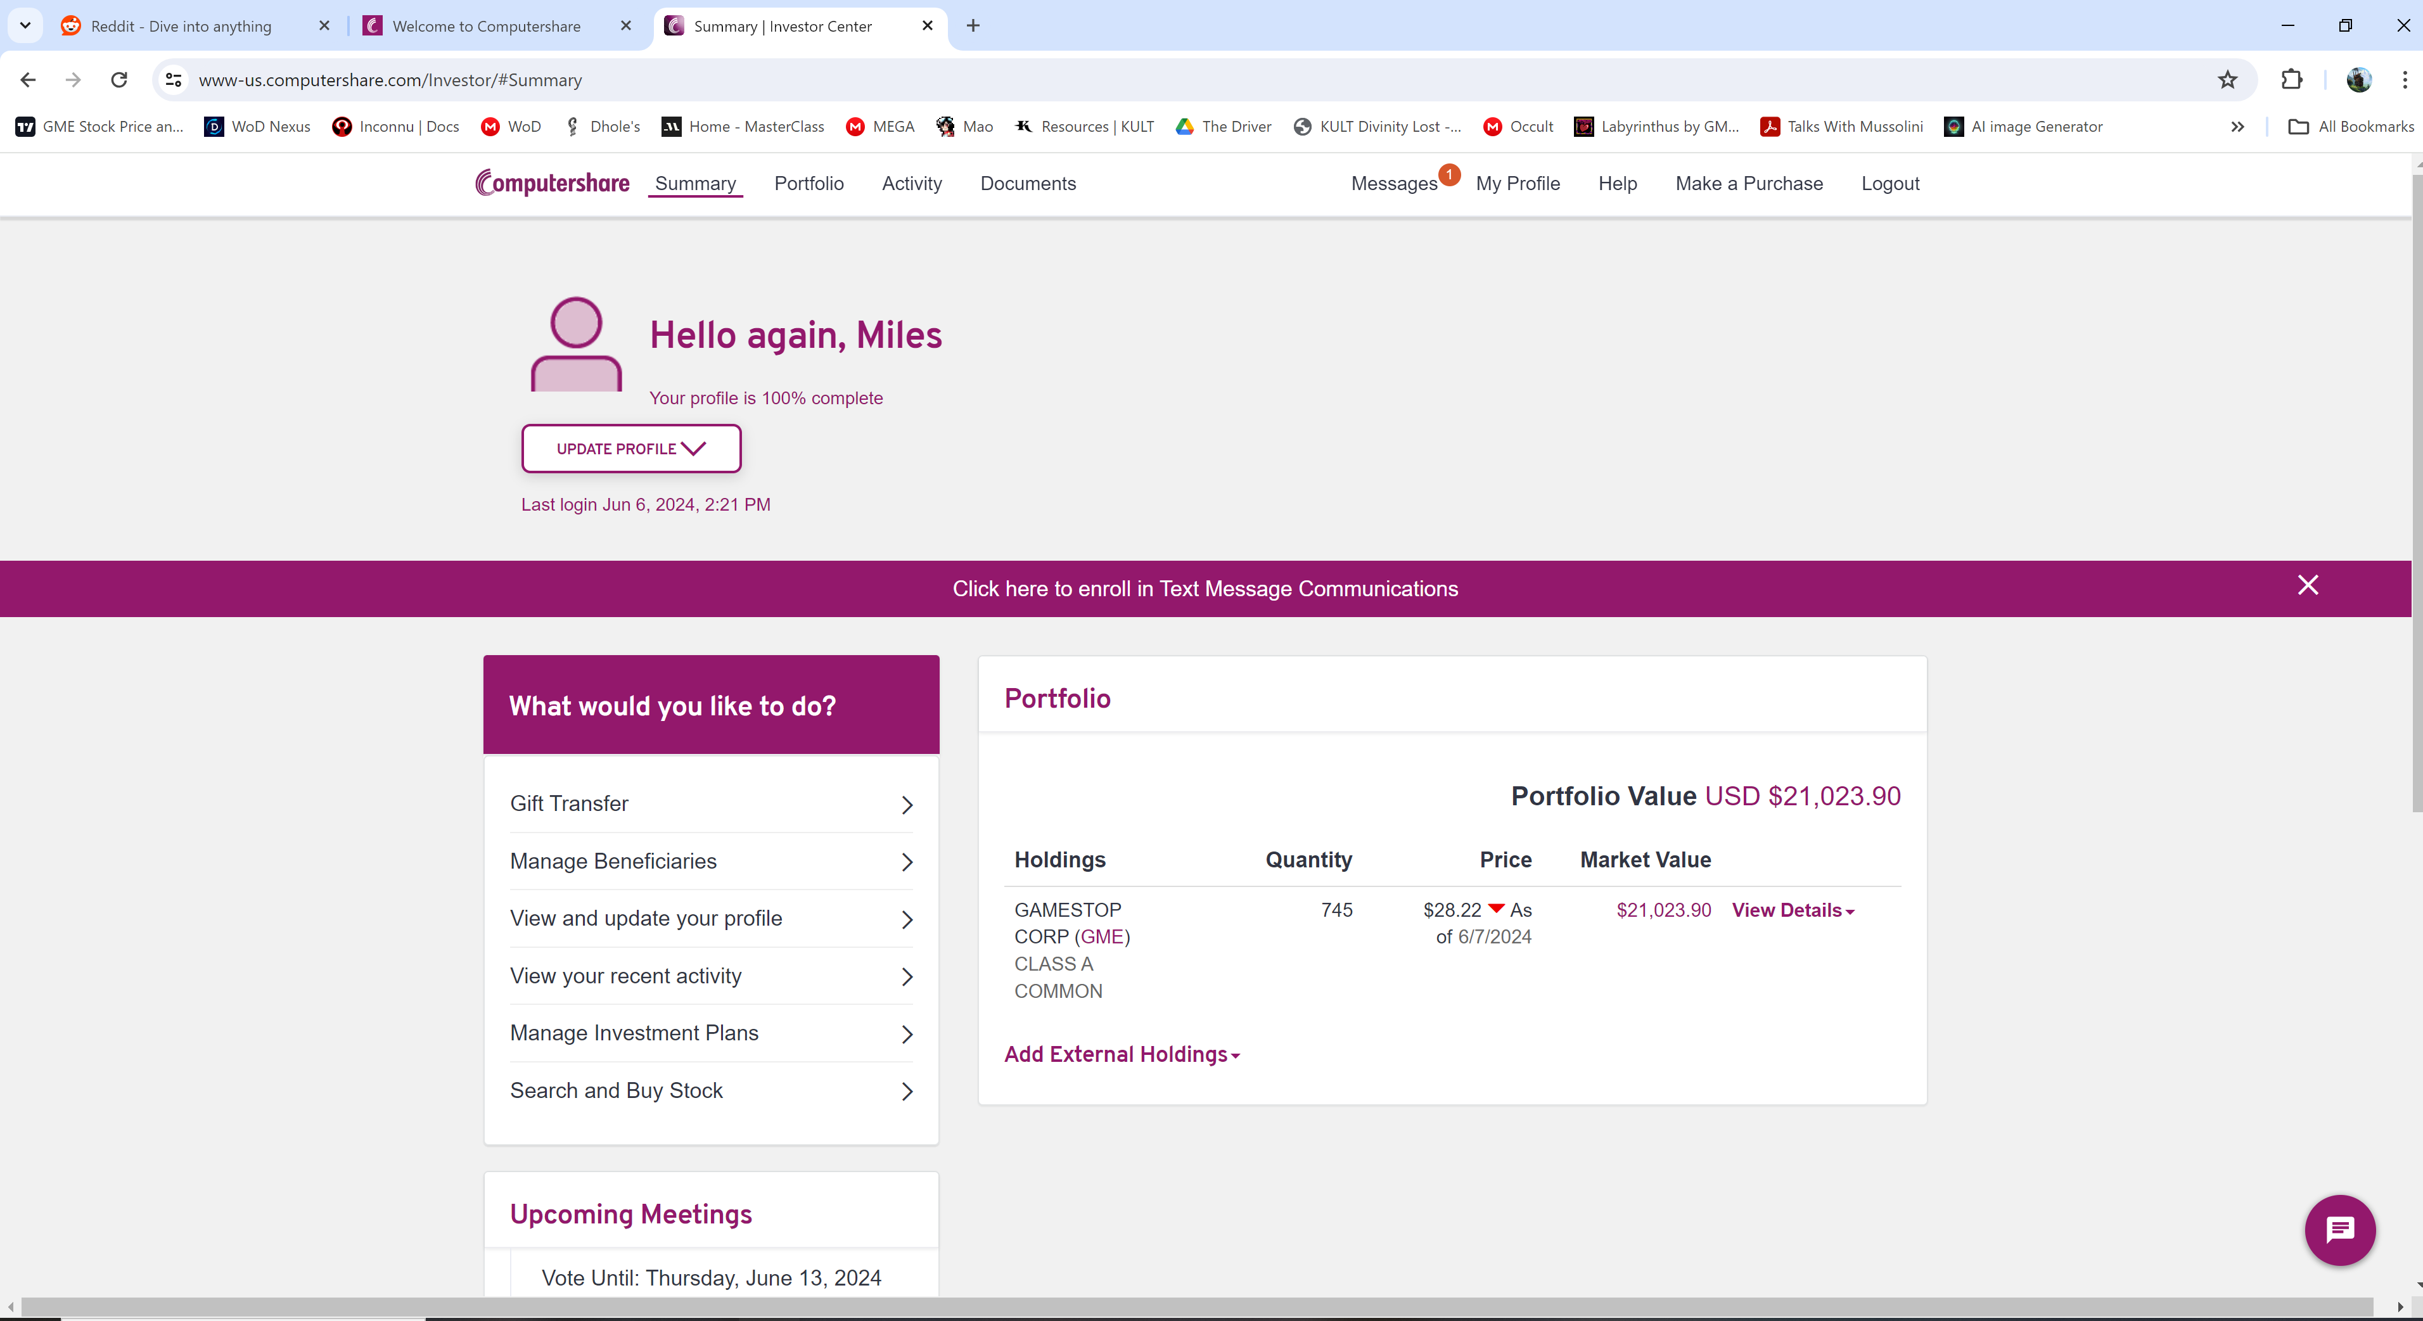The height and width of the screenshot is (1321, 2423).
Task: Click the browser back arrow
Action: (x=29, y=80)
